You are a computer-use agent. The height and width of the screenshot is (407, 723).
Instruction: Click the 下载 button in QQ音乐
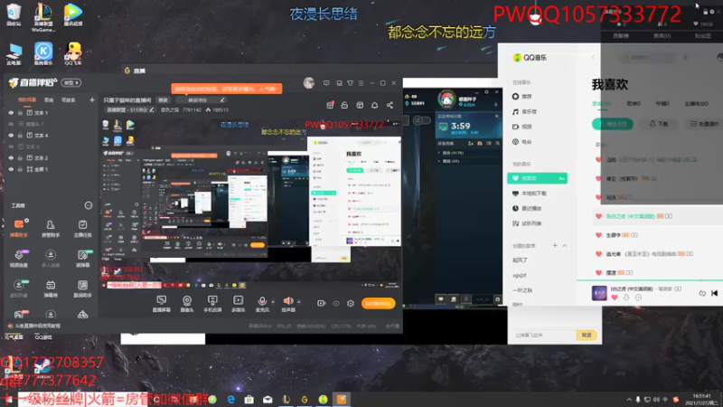coord(659,124)
